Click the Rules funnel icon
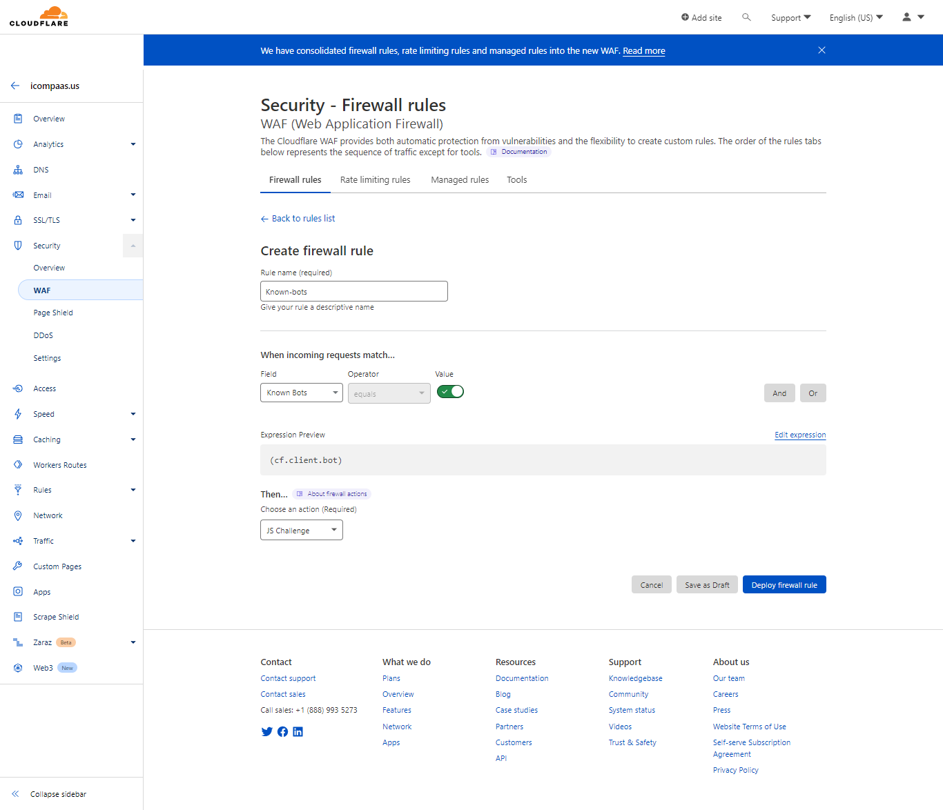Viewport: 943px width, 810px height. pos(18,490)
